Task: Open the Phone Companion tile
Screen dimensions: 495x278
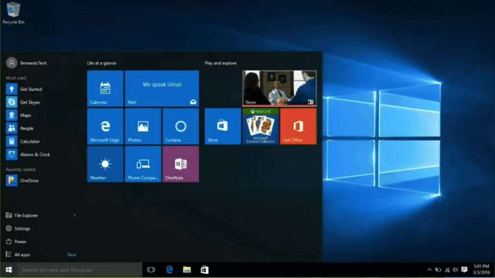Action: (143, 164)
